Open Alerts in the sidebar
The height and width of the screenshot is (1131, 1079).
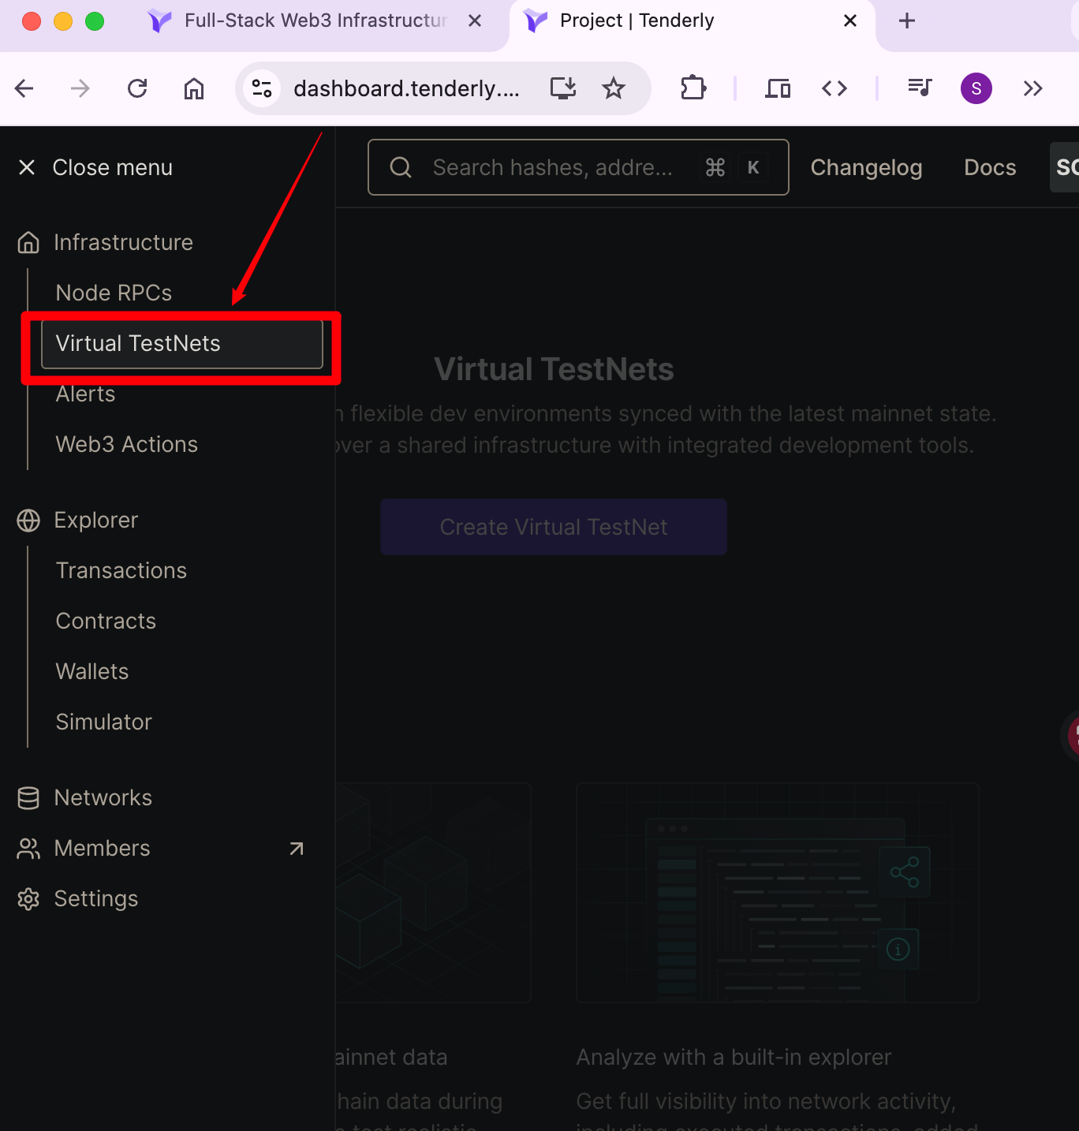(x=85, y=394)
